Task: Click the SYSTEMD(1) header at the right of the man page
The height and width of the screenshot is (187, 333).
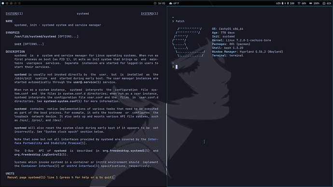Action: pyautogui.click(x=150, y=13)
